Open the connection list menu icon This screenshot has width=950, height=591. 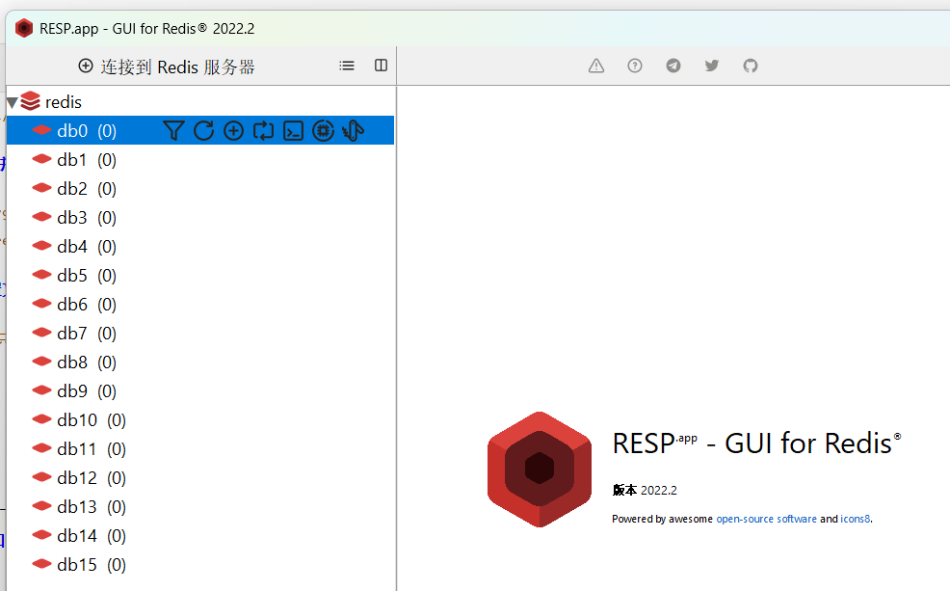click(x=347, y=66)
